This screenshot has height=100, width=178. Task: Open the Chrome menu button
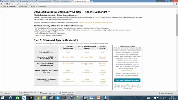click(x=177, y=4)
